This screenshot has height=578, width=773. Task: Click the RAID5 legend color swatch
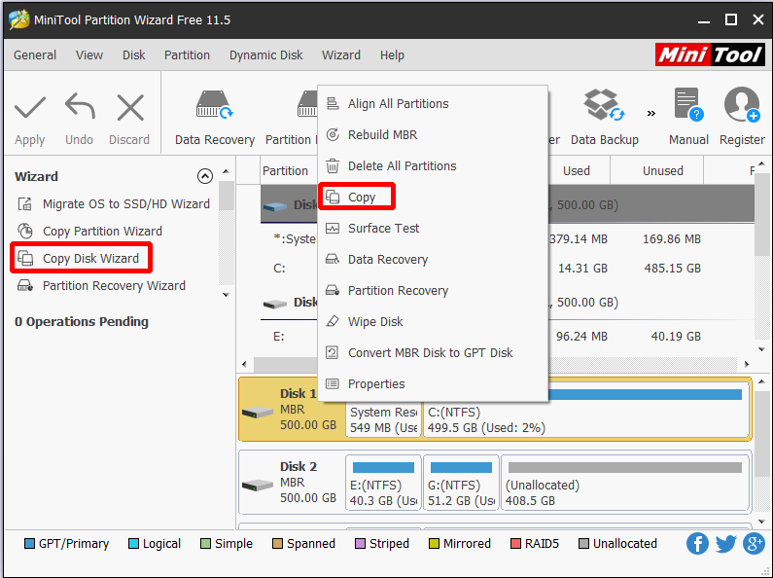click(x=515, y=544)
